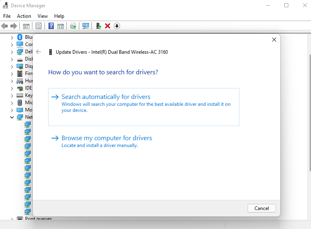
Task: Expand the Keyboards tree node
Action: coord(12,96)
